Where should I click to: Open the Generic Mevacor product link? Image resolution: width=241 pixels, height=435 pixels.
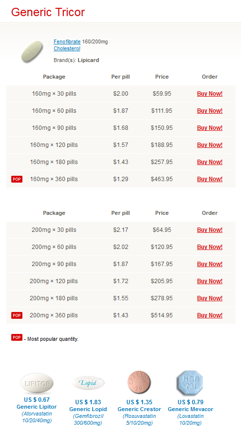(191, 409)
